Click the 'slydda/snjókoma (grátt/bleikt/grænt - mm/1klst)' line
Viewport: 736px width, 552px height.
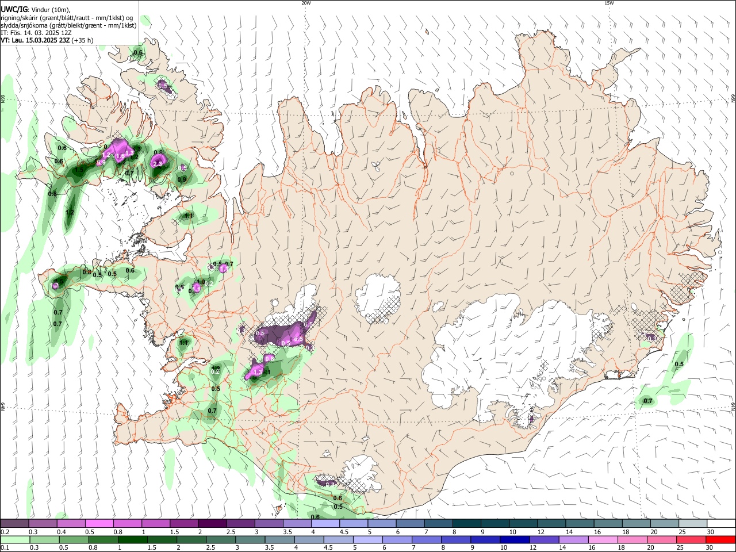[68, 25]
